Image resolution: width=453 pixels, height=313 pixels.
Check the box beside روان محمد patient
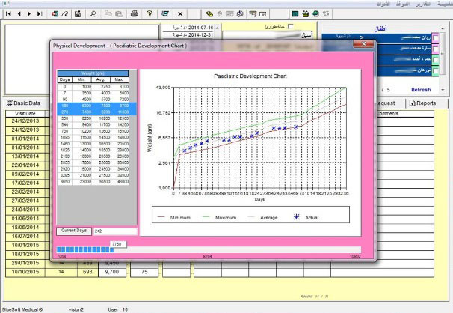click(x=435, y=38)
